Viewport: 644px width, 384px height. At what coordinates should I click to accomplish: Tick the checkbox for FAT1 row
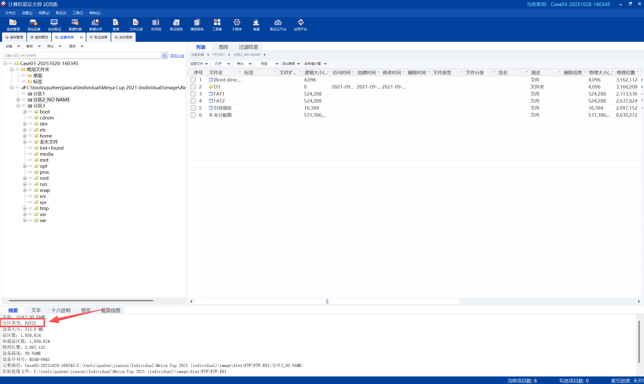pos(193,94)
